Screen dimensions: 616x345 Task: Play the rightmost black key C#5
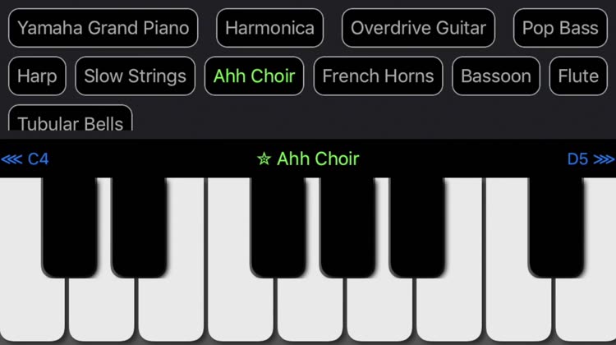pyautogui.click(x=556, y=227)
